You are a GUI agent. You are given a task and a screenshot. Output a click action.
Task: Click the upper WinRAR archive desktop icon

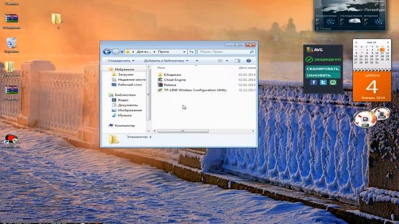point(11,19)
